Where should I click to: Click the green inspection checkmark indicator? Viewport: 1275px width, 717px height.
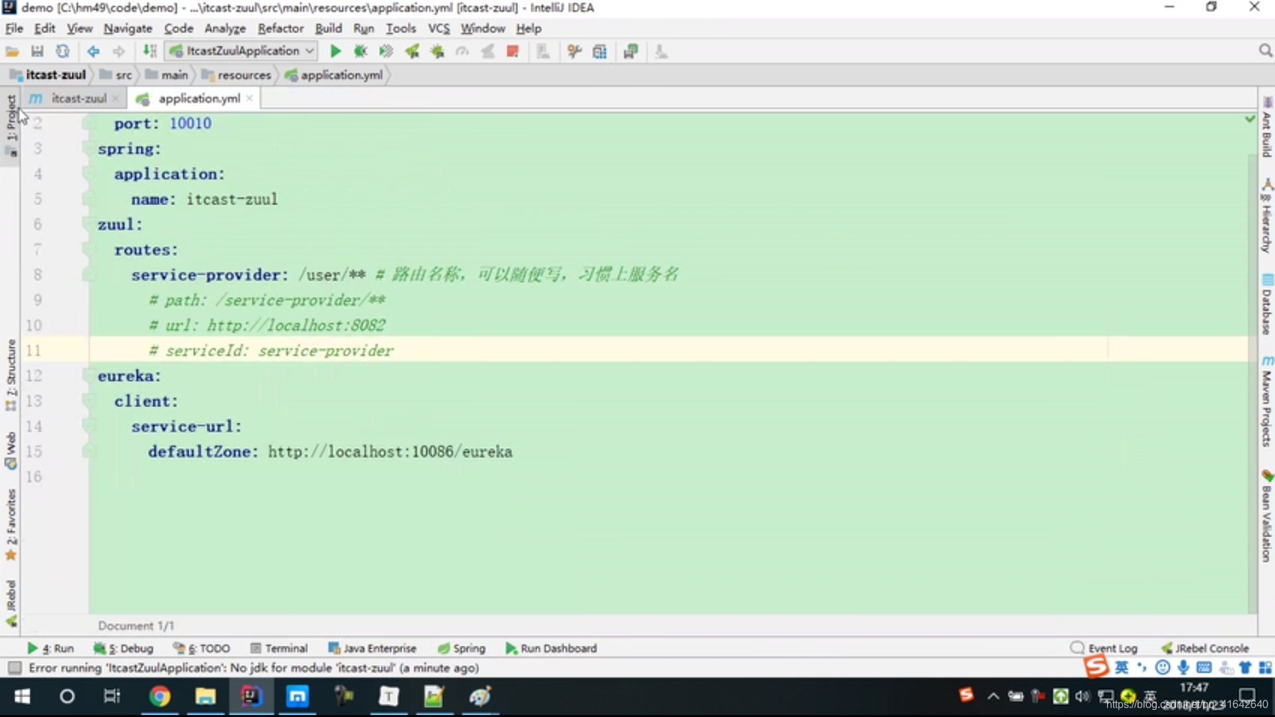coord(1250,119)
